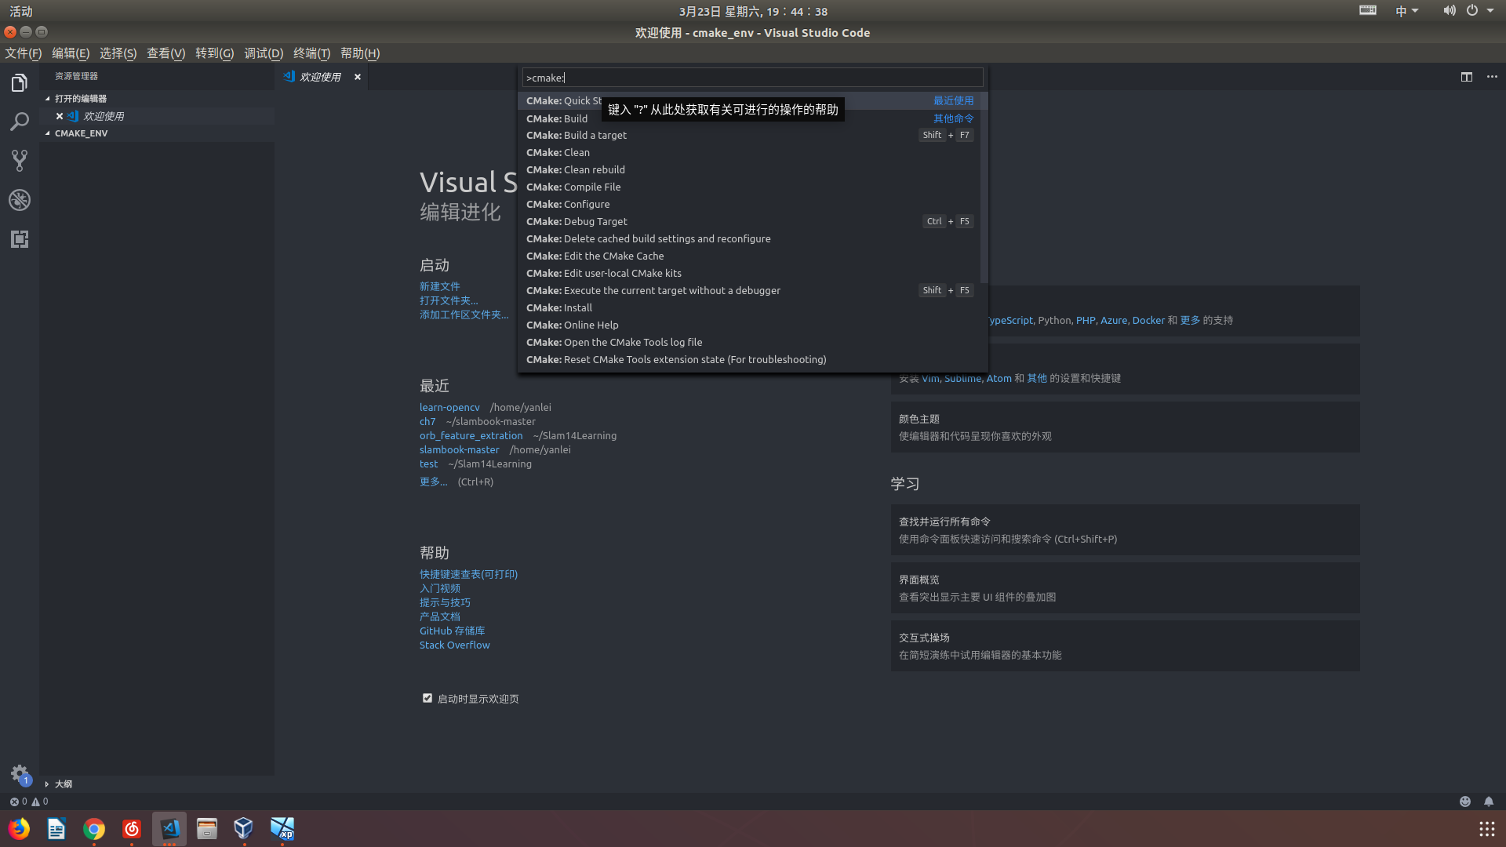
Task: Open the XP virtual machine dock icon
Action: [x=282, y=829]
